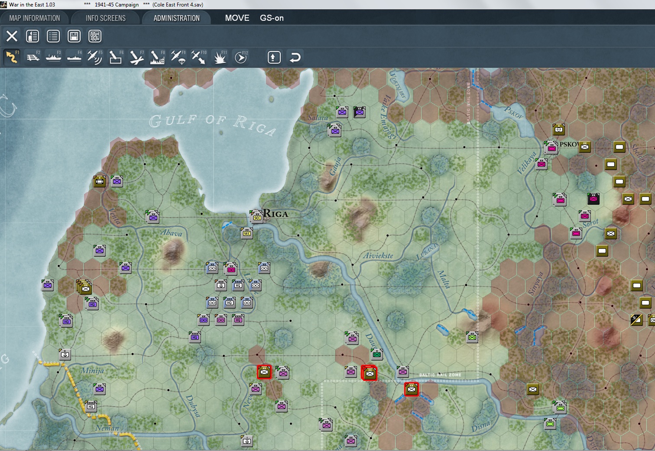Select the black and purple unit near Salaca
The image size is (655, 451).
tap(360, 112)
